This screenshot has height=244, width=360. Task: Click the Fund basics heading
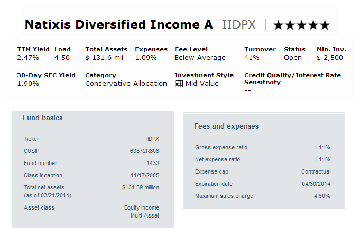click(42, 118)
